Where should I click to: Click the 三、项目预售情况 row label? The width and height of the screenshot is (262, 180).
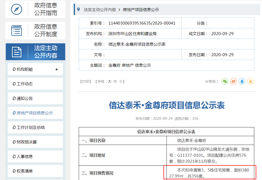click(x=98, y=173)
